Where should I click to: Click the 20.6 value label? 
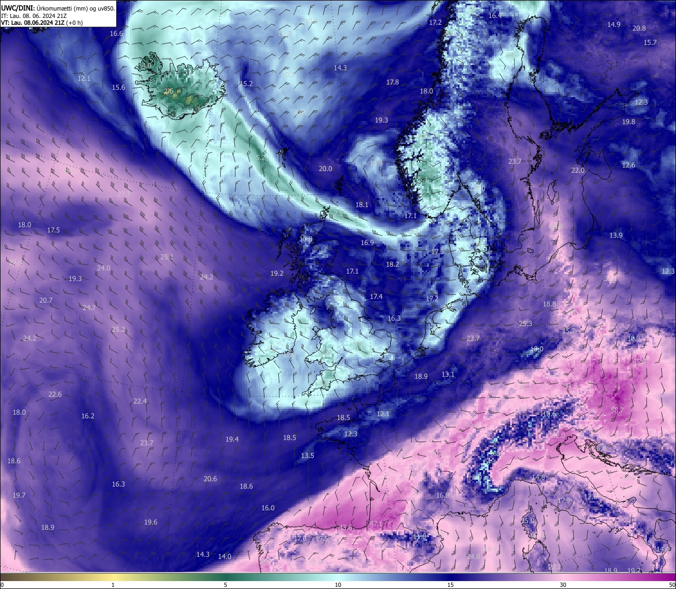(x=210, y=479)
